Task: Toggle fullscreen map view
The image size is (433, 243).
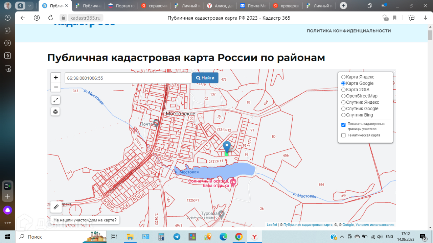Action: [x=56, y=100]
